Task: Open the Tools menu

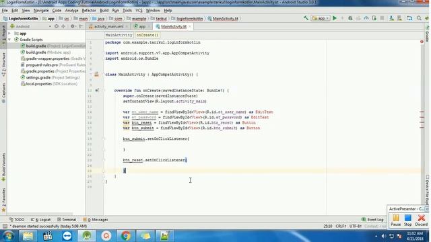Action: [127, 11]
